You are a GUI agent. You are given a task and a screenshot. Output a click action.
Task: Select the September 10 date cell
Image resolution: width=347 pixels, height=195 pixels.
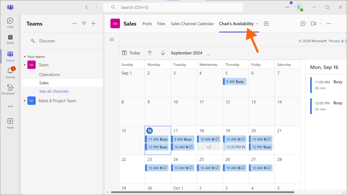point(184,112)
